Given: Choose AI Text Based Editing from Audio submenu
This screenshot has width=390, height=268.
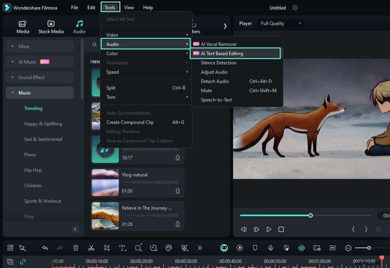Looking at the screenshot, I should pos(222,53).
